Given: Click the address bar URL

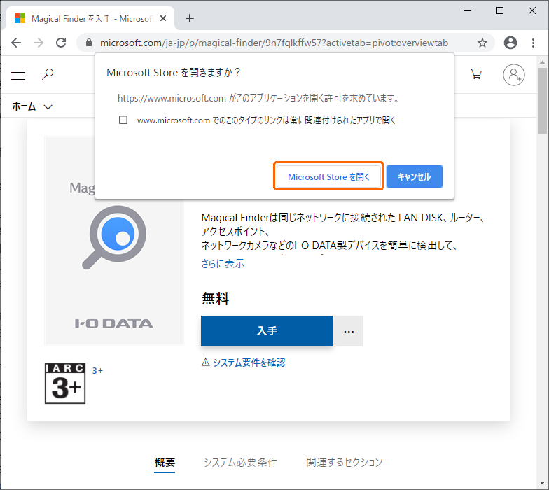Looking at the screenshot, I should tap(274, 43).
